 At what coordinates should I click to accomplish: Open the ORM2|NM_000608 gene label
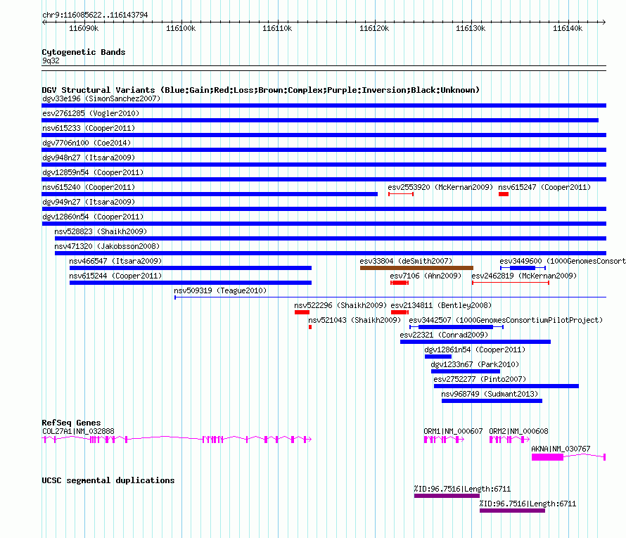coord(518,431)
